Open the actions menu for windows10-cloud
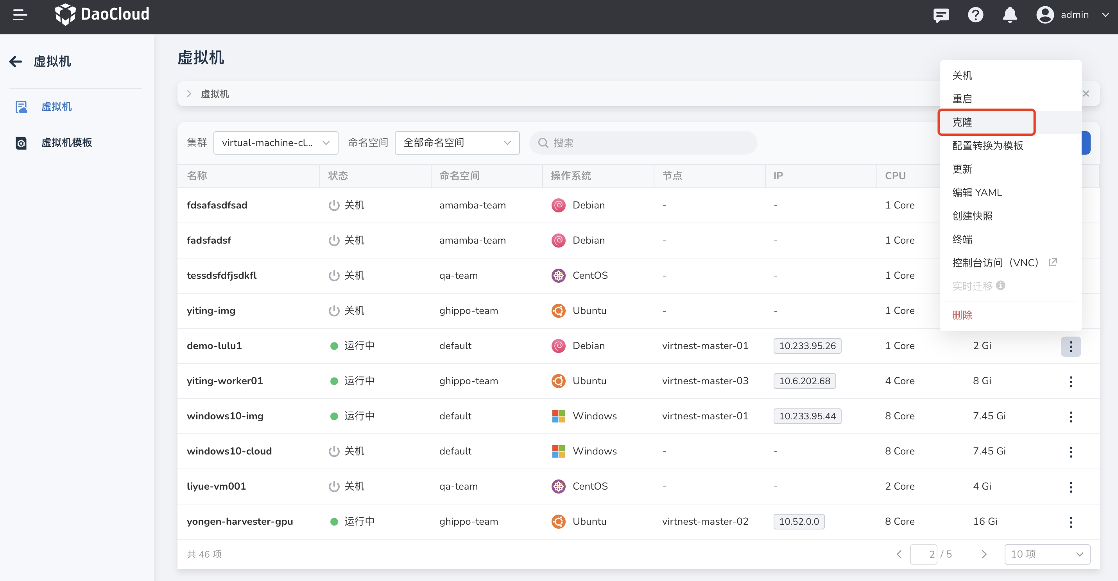This screenshot has width=1118, height=581. (1070, 452)
